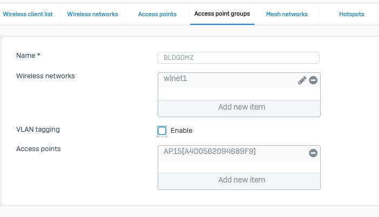The image size is (379, 217).
Task: Edit the wlnet1 wireless network with pencil icon
Action: click(302, 80)
